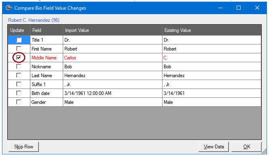Click import value 'Dr.'
269x156 pixels.
tap(113, 40)
